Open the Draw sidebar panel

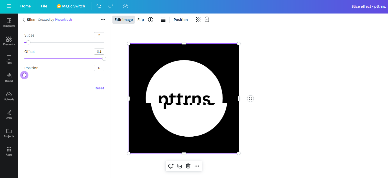9,115
